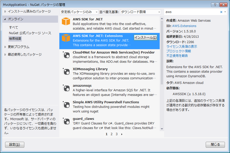The width and height of the screenshot is (230, 153).
Task: Click the XDMessaging Library package icon
Action: (x=66, y=71)
